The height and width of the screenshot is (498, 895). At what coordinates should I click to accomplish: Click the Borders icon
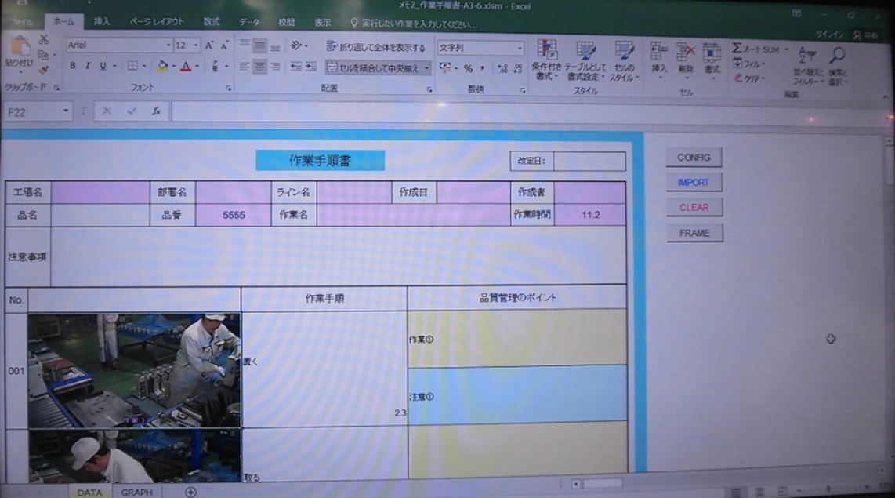point(132,66)
